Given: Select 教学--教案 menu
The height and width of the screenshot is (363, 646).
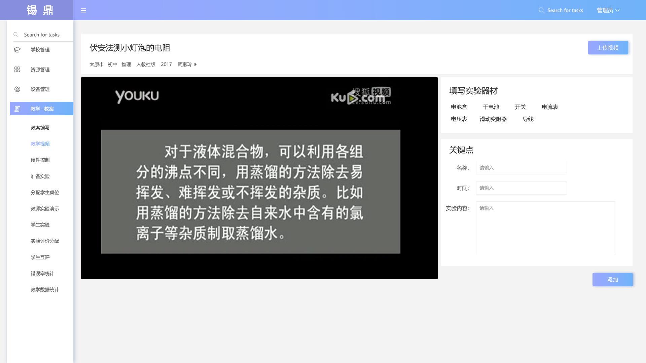Looking at the screenshot, I should (41, 109).
